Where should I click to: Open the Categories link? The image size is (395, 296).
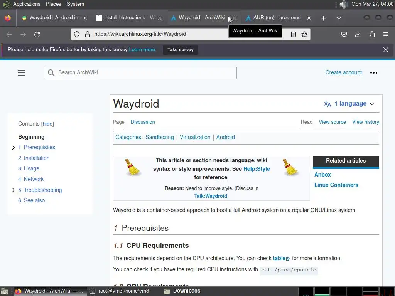(x=128, y=137)
